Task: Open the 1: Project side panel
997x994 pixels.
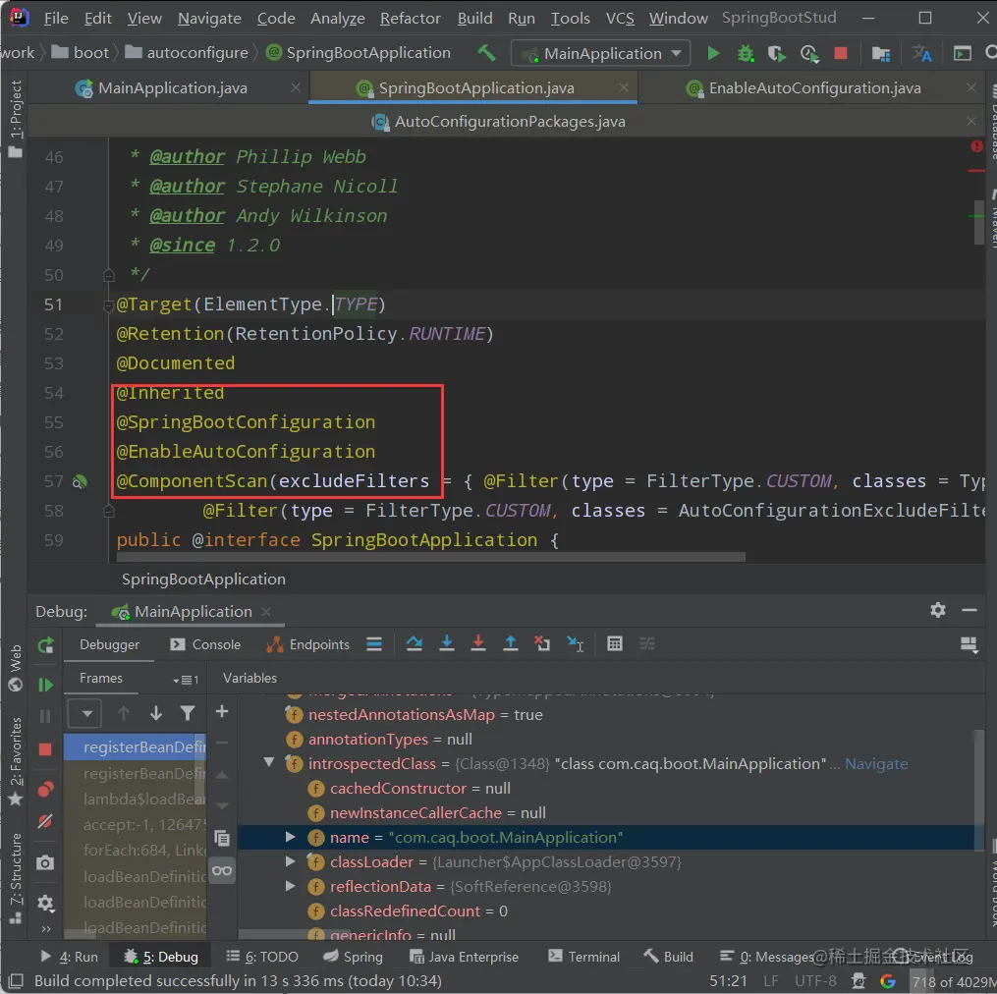Action: coord(16,119)
